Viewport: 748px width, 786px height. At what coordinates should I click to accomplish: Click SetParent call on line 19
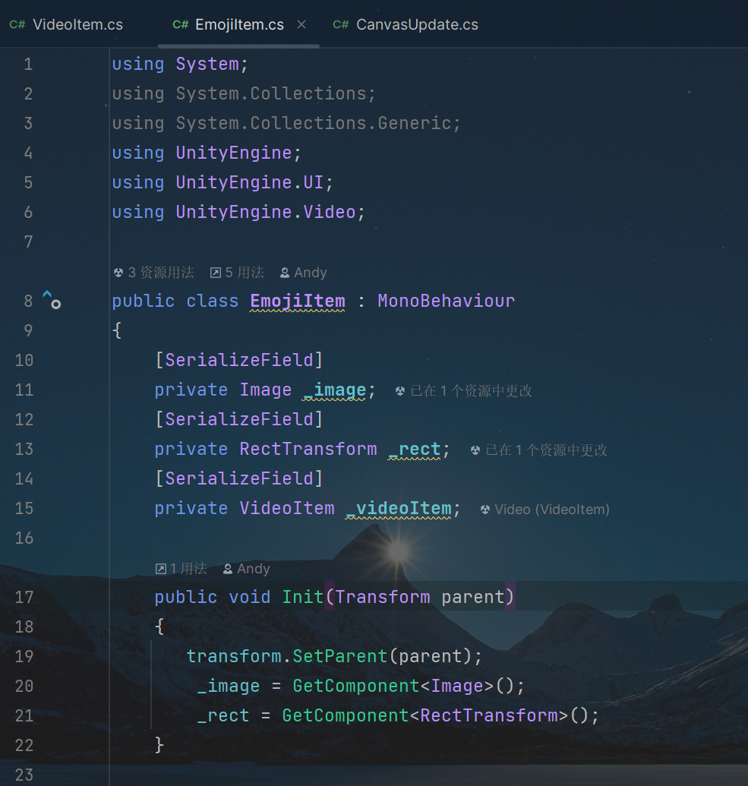pyautogui.click(x=340, y=656)
